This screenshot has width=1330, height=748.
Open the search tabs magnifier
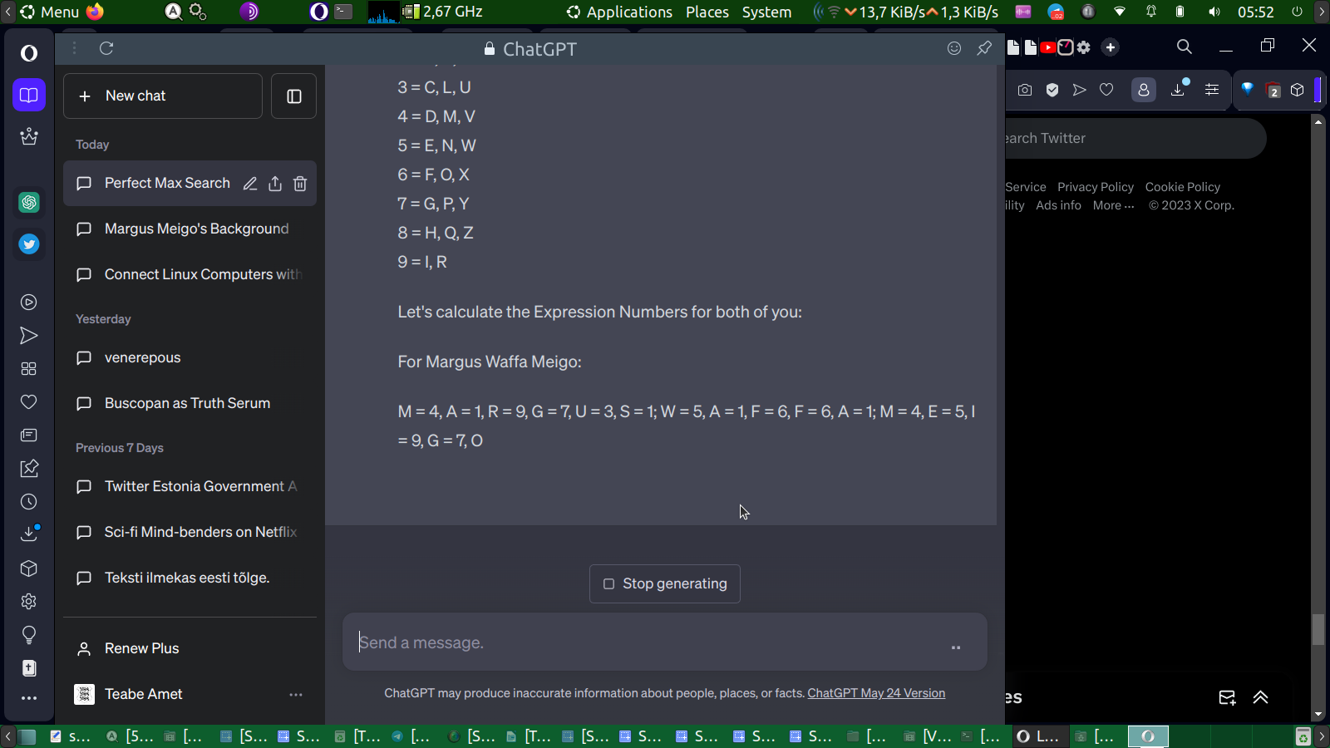(1185, 47)
